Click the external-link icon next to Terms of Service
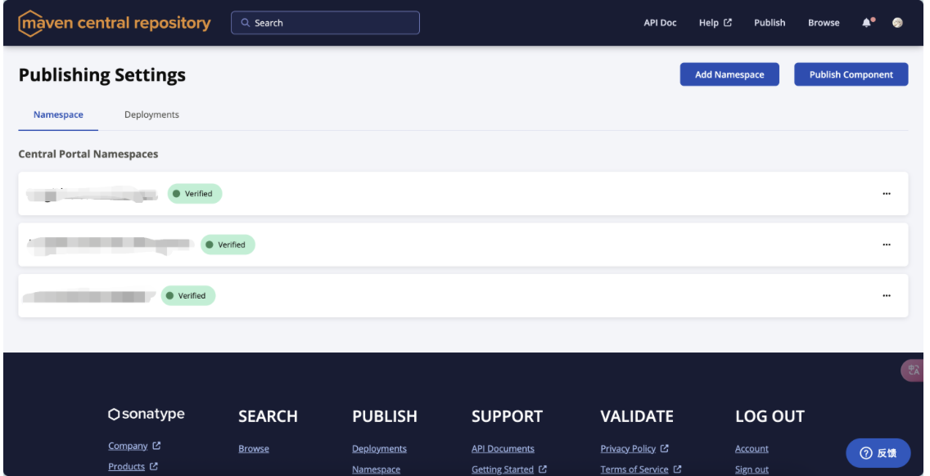The image size is (930, 476). tap(677, 469)
